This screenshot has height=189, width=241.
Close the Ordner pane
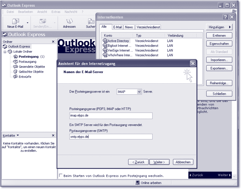[53, 42]
